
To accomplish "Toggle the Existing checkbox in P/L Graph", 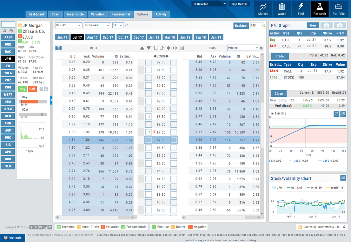I will [x=272, y=114].
